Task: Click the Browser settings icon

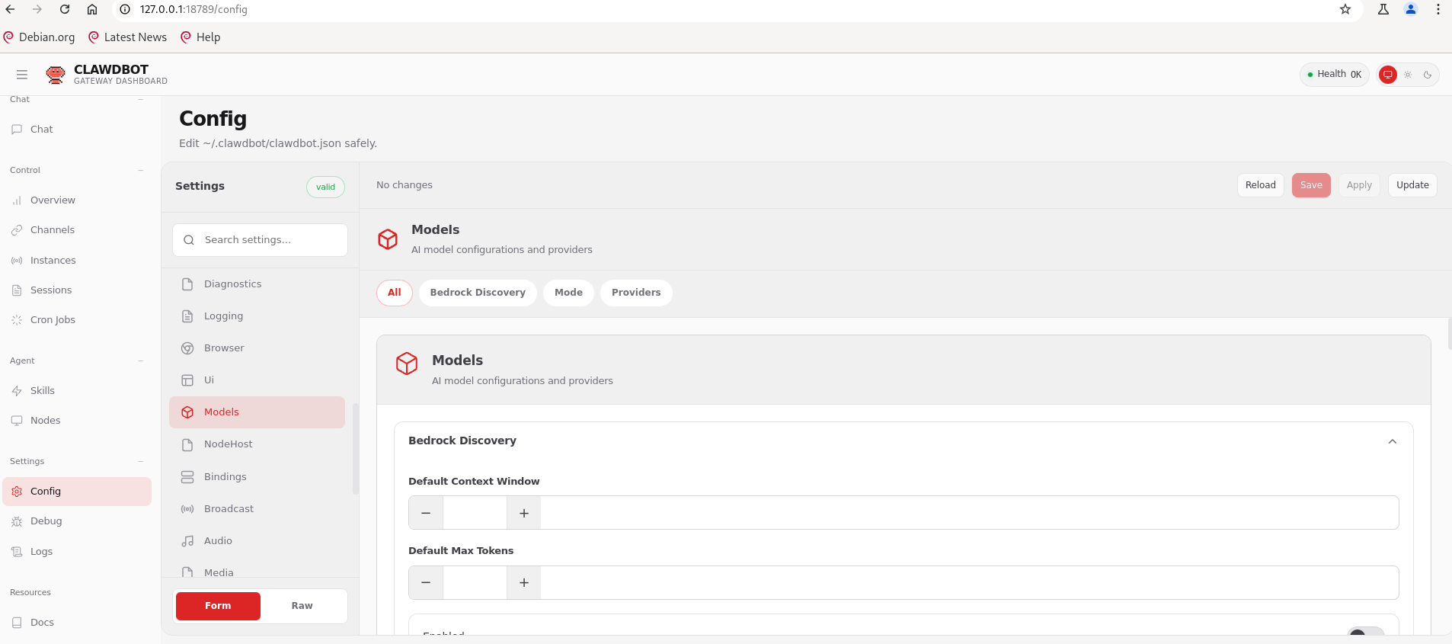Action: pyautogui.click(x=187, y=348)
